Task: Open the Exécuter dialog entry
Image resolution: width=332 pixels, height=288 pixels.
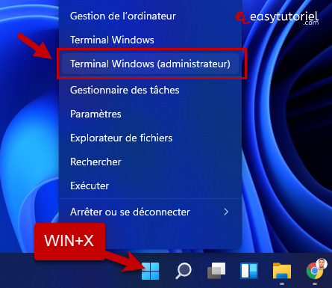Action: click(150, 186)
